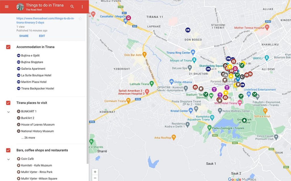Click the Mak Hotel Tirana pin

(x=240, y=102)
